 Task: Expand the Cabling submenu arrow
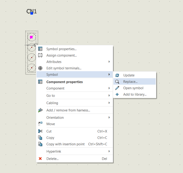click(109, 103)
